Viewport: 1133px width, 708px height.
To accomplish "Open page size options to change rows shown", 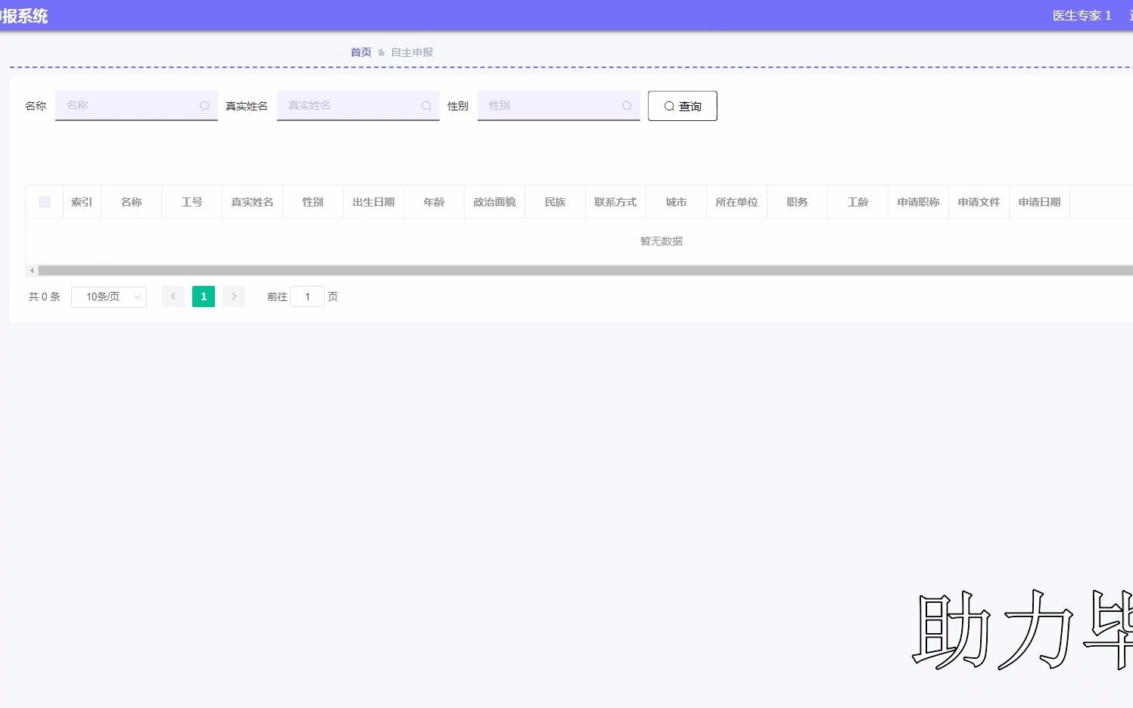I will click(x=108, y=297).
